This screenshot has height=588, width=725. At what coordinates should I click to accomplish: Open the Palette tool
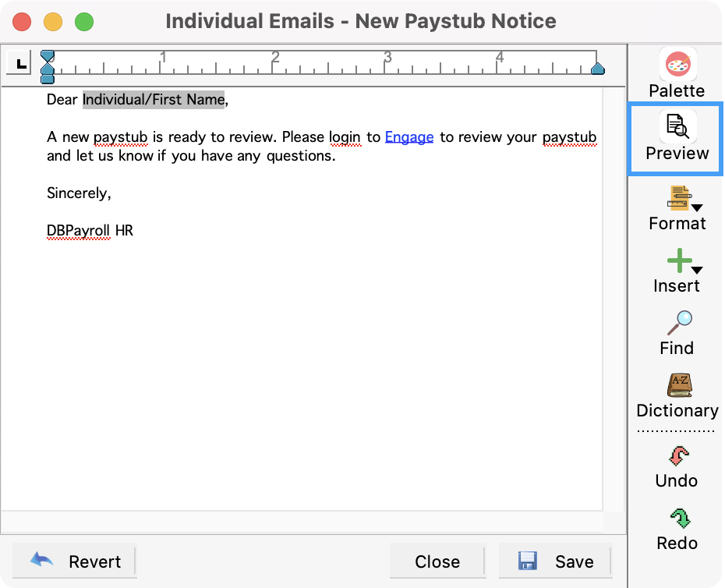tap(677, 65)
